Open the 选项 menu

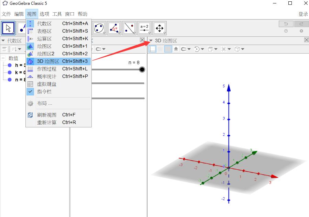click(44, 14)
